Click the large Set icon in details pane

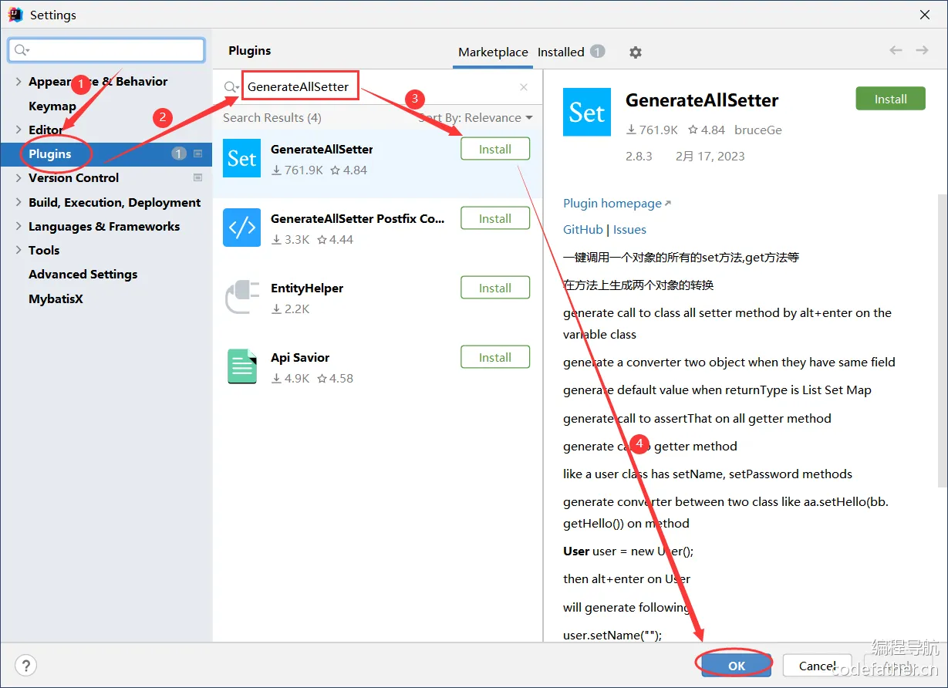coord(587,112)
